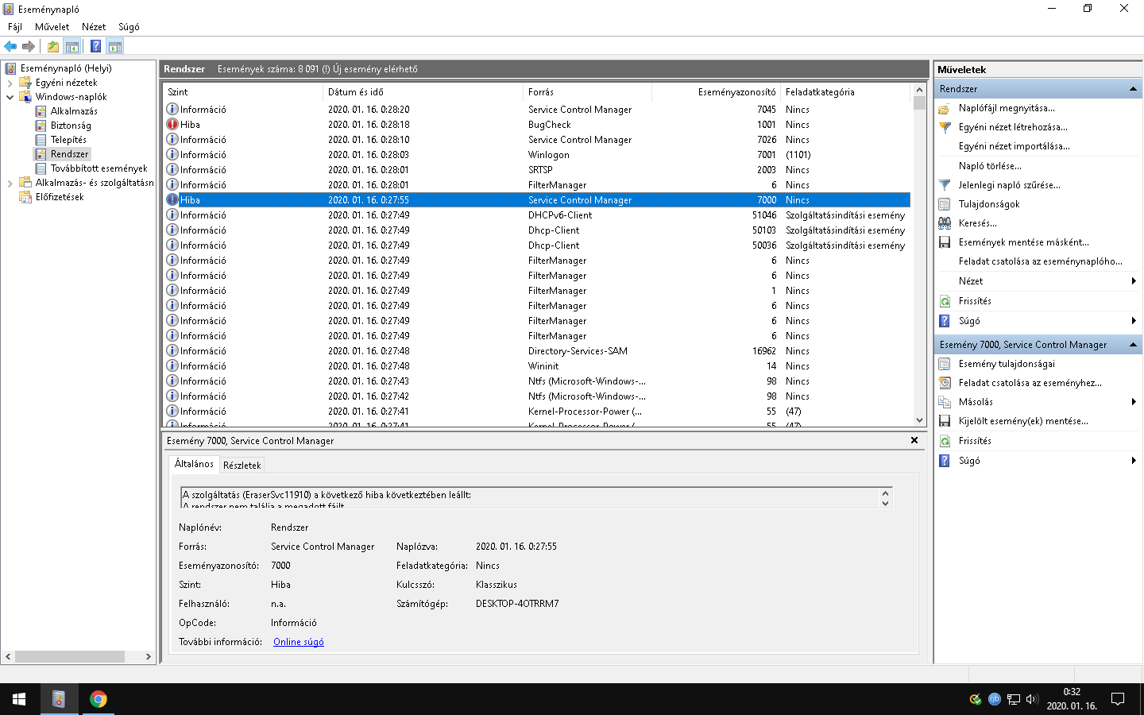Viewport: 1144px width, 715px height.
Task: Sort by the Dátum és idő column header
Action: (x=423, y=92)
